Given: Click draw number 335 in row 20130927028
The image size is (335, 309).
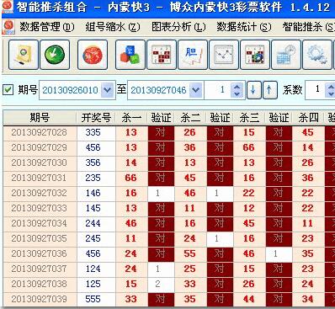Looking at the screenshot, I should (93, 132).
